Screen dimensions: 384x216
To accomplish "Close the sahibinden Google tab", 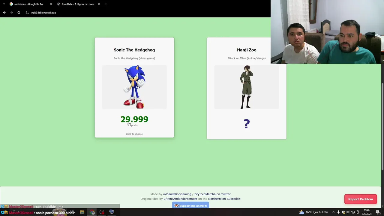I will [51, 4].
